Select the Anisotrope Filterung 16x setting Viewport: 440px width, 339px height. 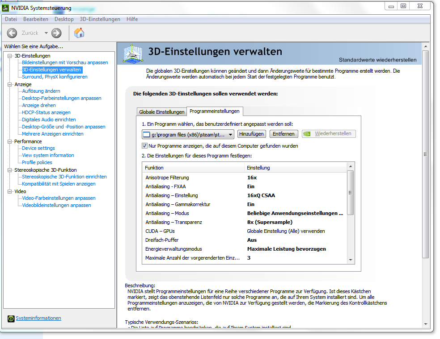[252, 178]
